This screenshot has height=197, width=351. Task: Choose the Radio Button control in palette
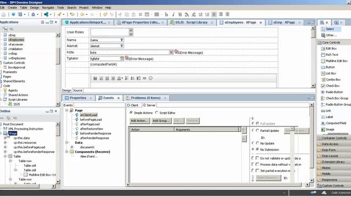(x=334, y=92)
